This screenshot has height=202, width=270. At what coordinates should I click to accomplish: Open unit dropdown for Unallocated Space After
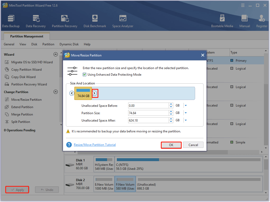click(x=186, y=120)
